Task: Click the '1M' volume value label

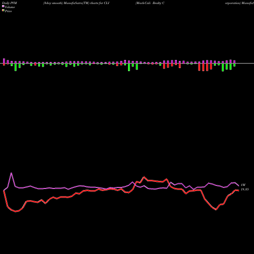Action: coord(243,185)
